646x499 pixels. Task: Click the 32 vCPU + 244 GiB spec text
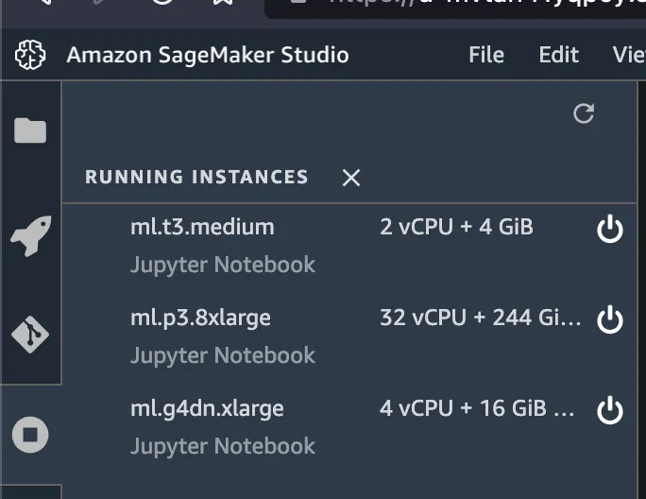(x=480, y=318)
